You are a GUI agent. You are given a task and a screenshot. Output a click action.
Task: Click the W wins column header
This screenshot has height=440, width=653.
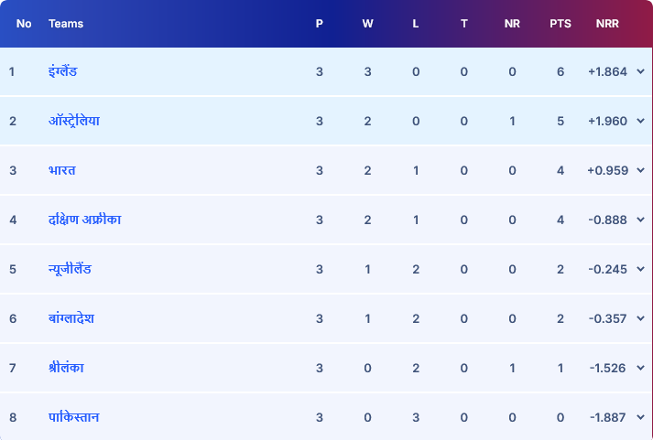click(367, 24)
